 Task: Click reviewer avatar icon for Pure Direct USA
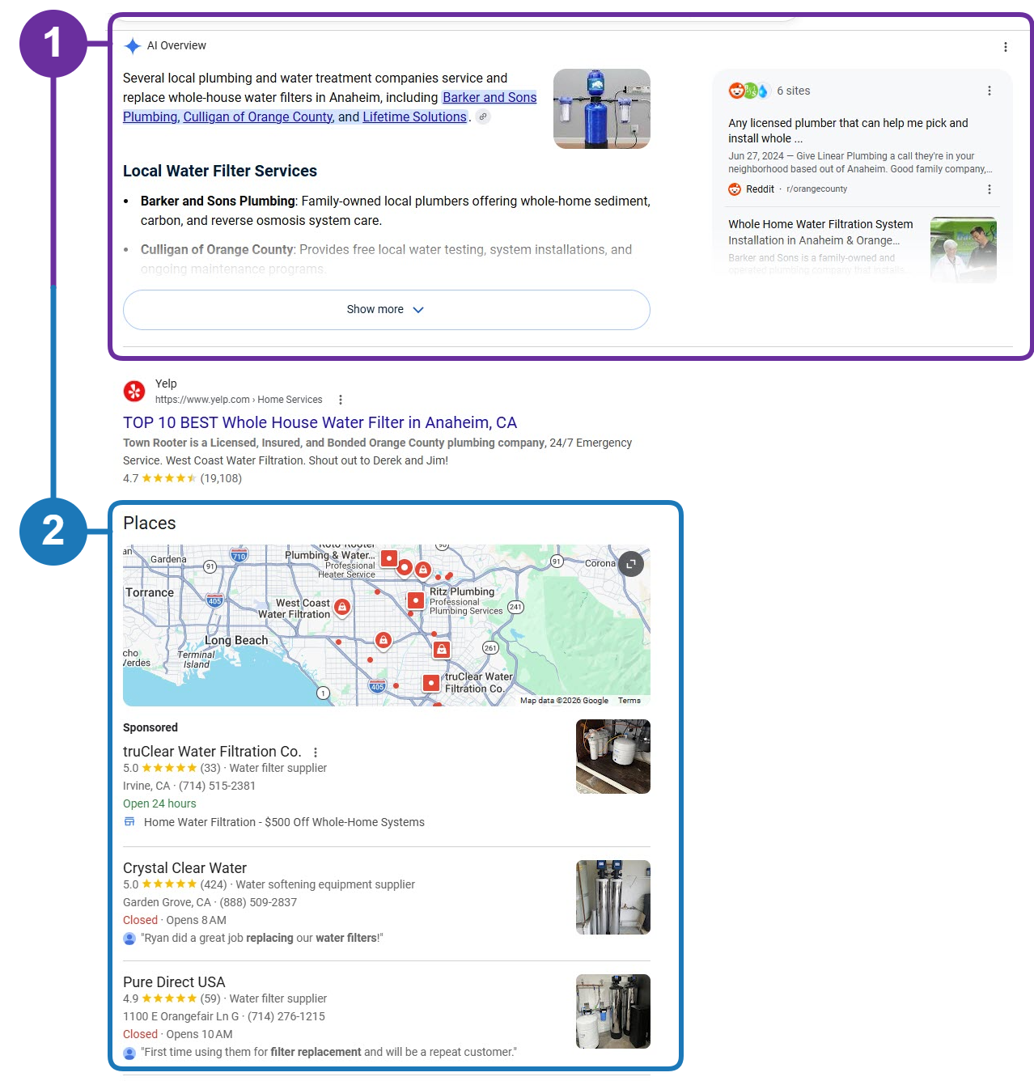129,1053
